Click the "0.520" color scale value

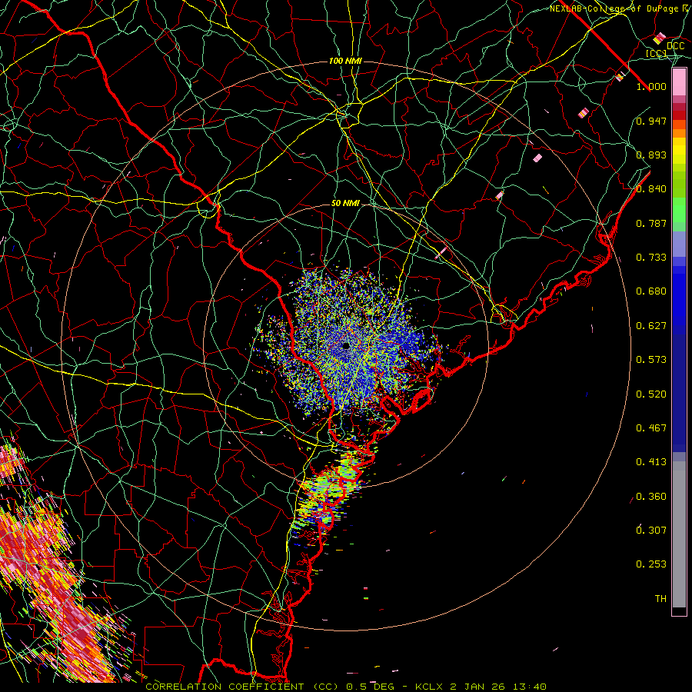tap(651, 394)
